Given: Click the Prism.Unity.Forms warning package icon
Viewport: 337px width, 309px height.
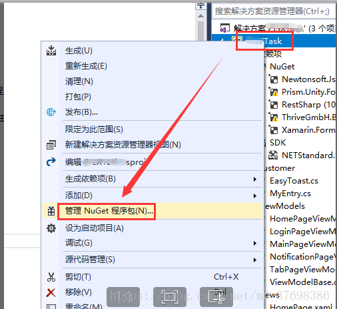Looking at the screenshot, I should (274, 92).
